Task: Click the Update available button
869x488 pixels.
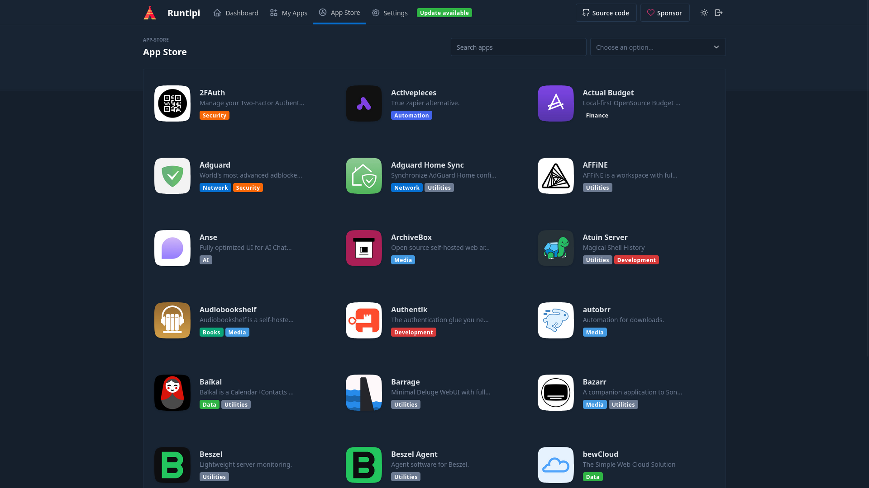Action: (x=444, y=13)
